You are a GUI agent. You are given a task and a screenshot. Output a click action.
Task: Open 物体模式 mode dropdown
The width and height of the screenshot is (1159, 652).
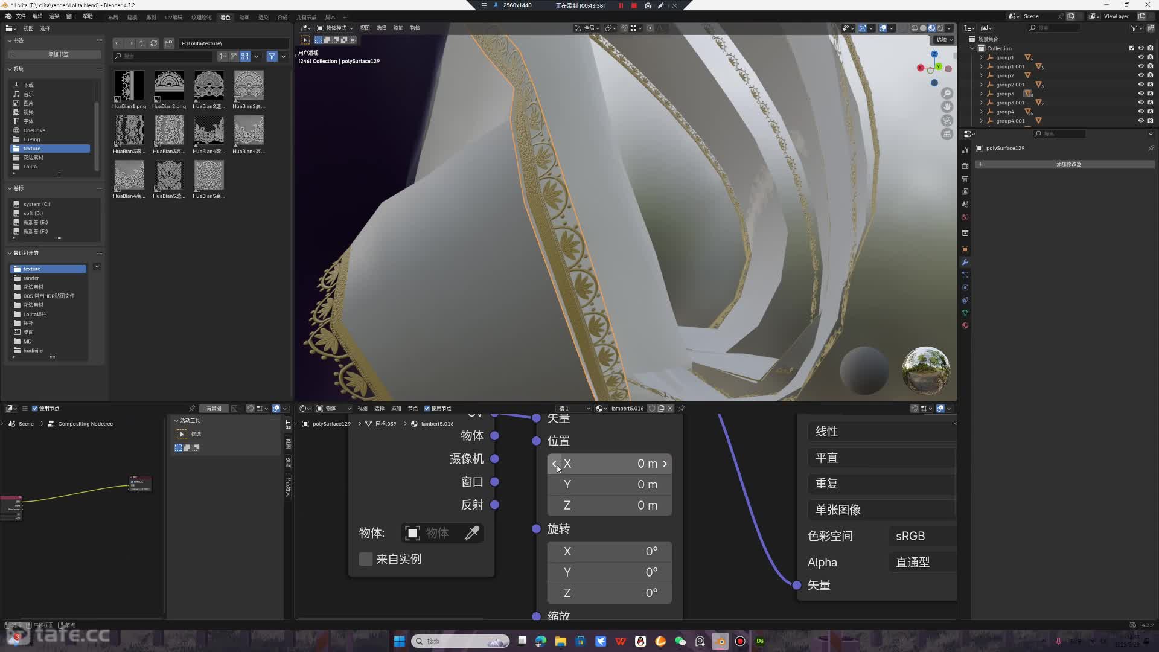click(x=335, y=28)
